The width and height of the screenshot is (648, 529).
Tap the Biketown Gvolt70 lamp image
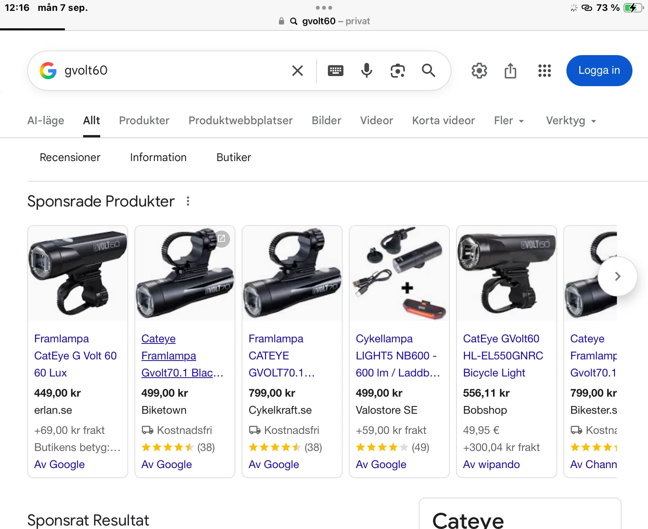[185, 273]
